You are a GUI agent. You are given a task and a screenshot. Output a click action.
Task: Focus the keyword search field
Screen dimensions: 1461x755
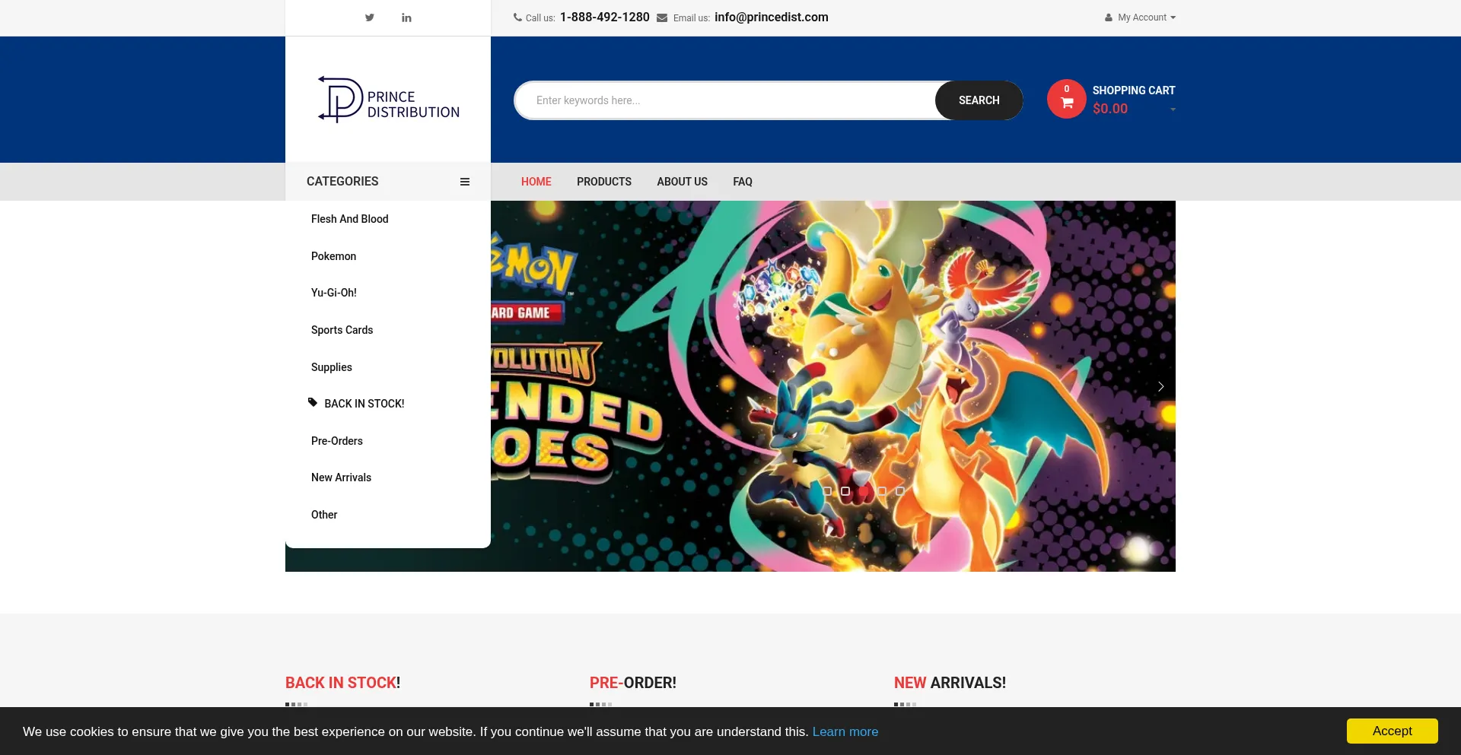tap(725, 100)
